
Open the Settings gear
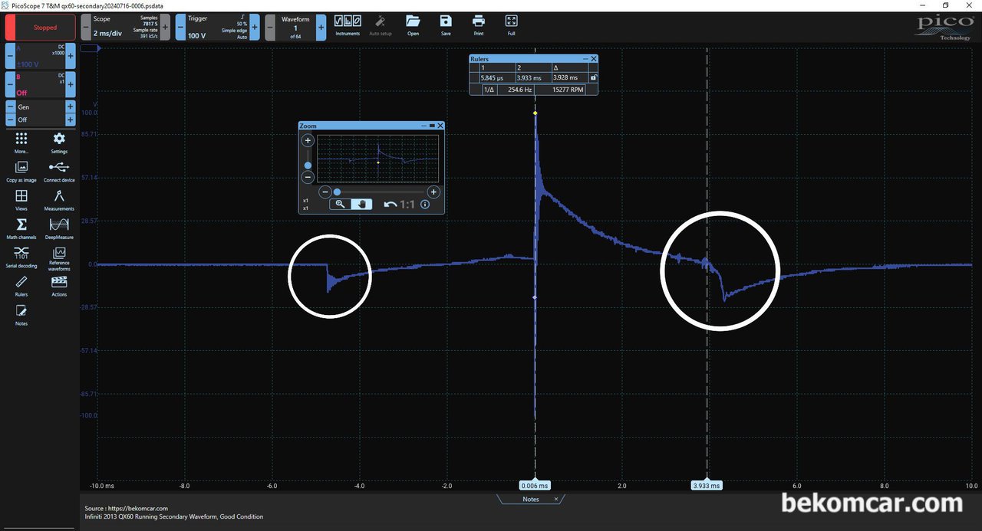[59, 143]
